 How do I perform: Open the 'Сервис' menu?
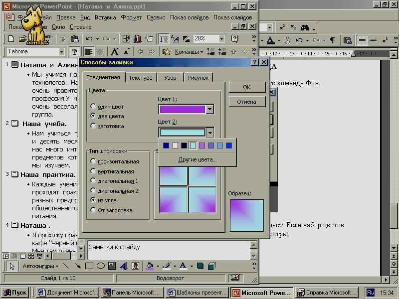pyautogui.click(x=156, y=17)
